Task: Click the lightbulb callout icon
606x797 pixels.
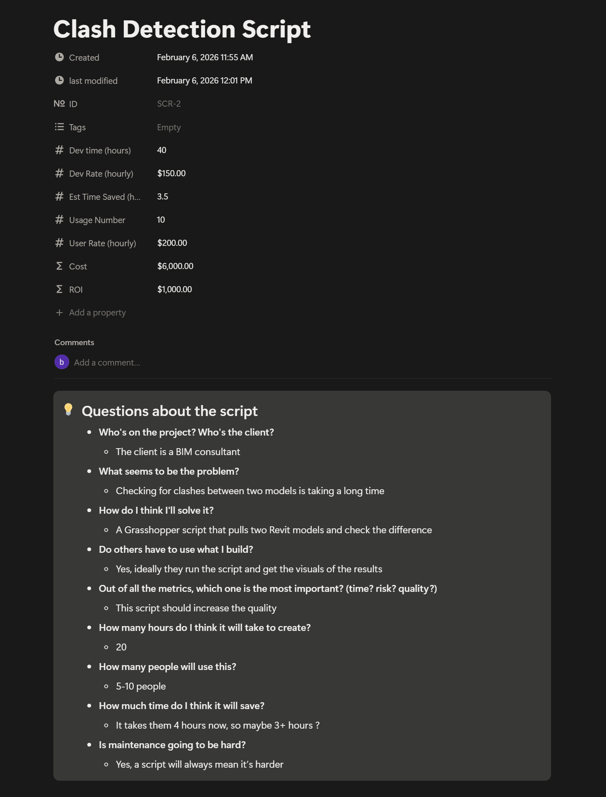Action: pyautogui.click(x=68, y=409)
